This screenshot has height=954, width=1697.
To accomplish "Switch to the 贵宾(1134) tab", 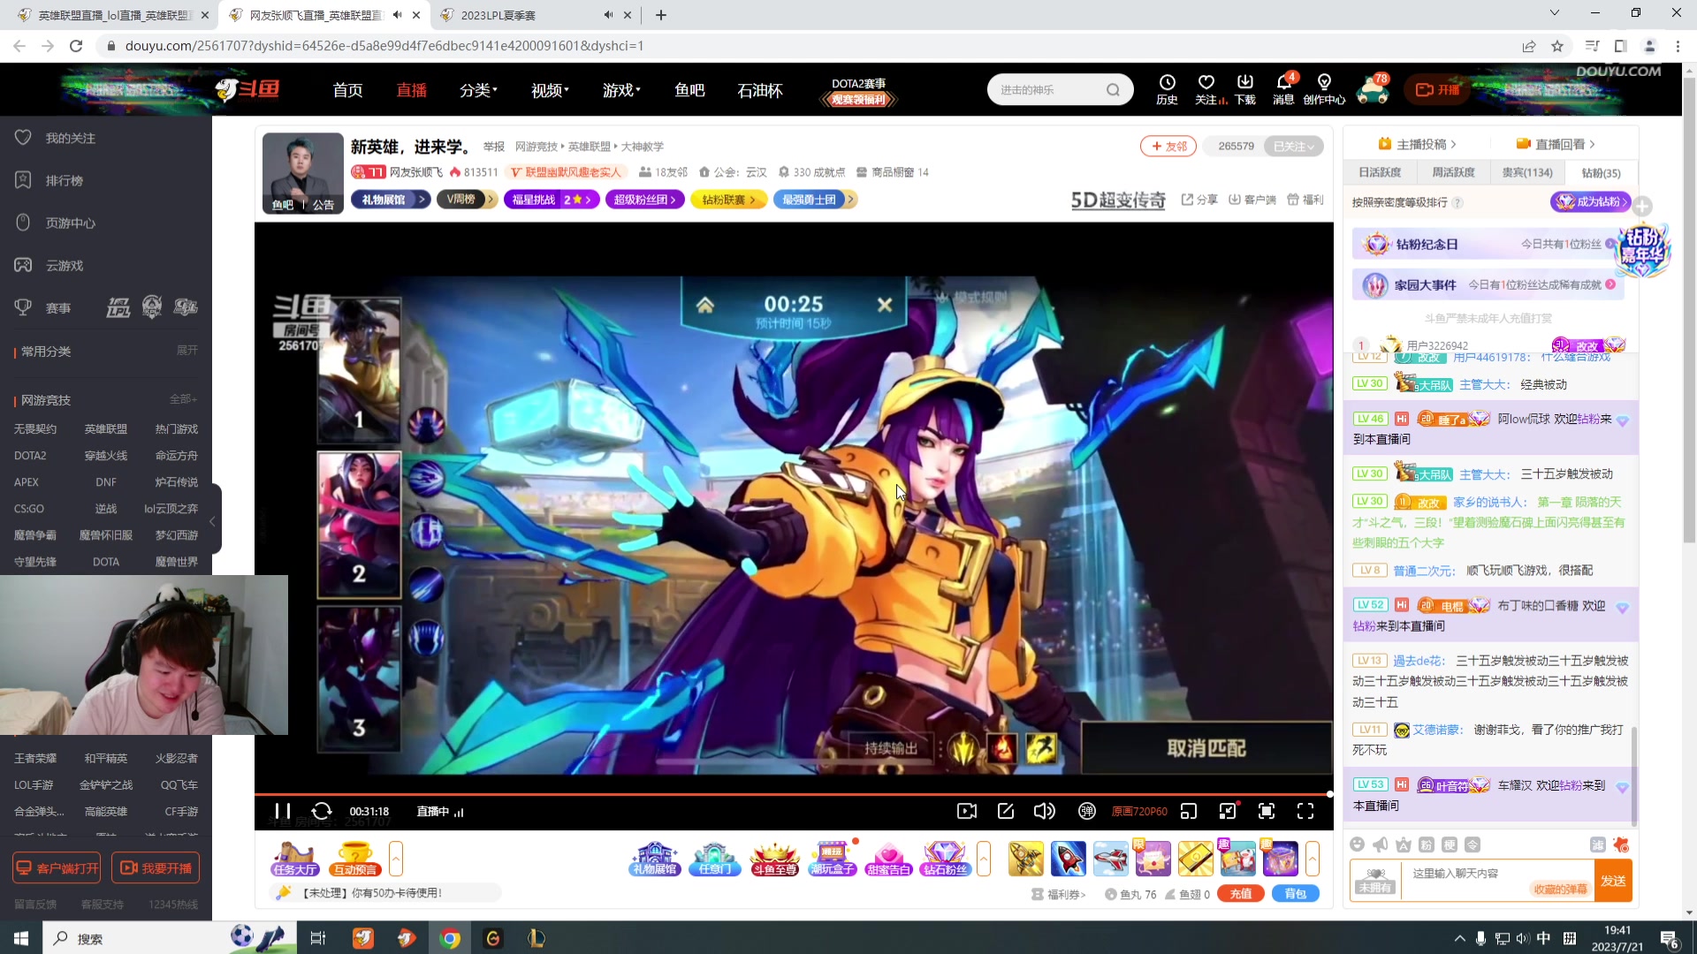I will tap(1526, 172).
